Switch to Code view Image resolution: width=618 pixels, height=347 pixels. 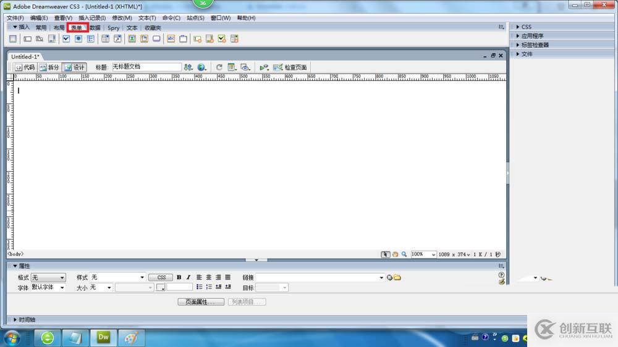(x=25, y=67)
